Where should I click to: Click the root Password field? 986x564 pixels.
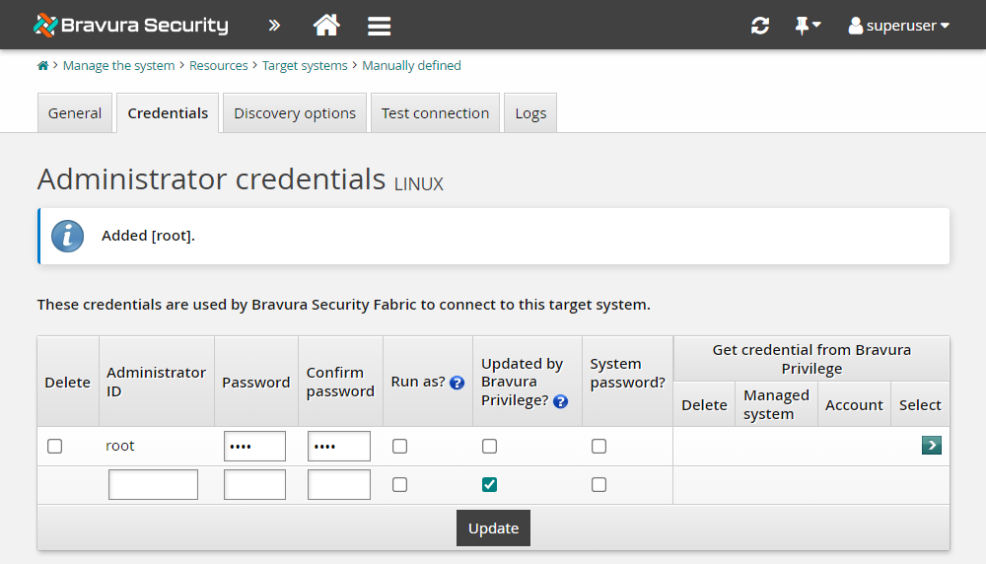tap(254, 446)
